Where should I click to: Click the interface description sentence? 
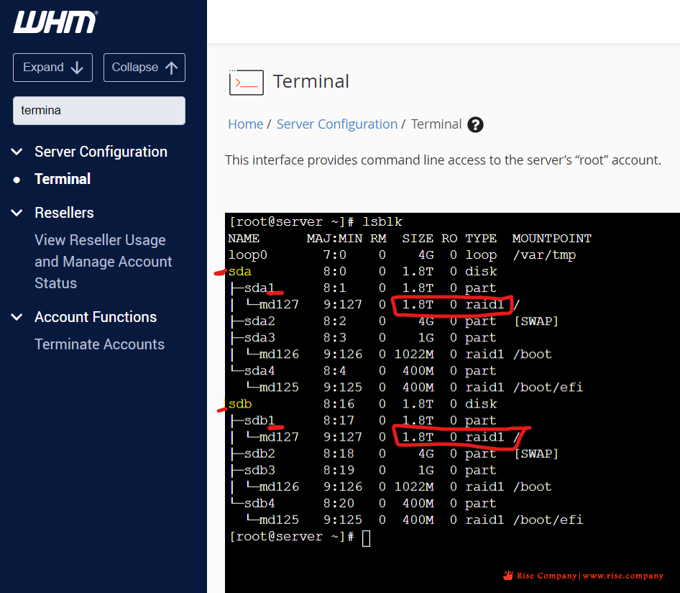(443, 160)
